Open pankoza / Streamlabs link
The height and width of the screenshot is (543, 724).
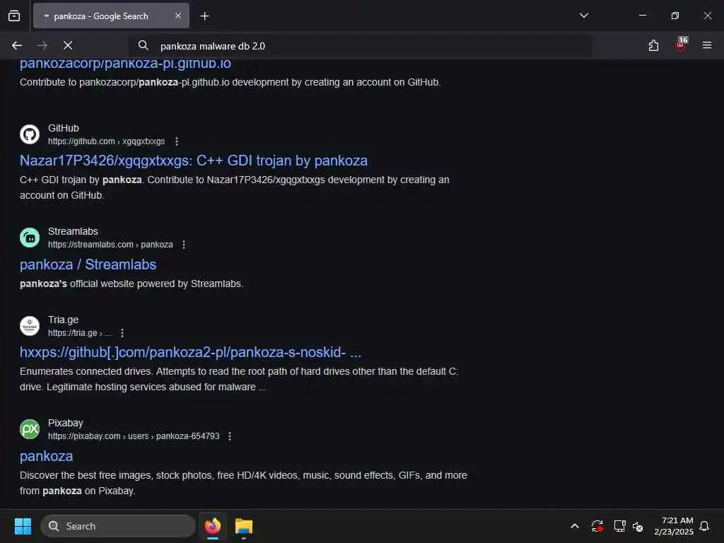click(88, 264)
